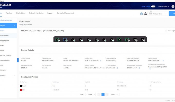The width and height of the screenshot is (175, 102).
Task: Open the user account avatar
Action: [173, 6]
